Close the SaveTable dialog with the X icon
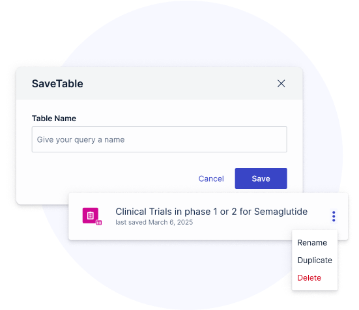Screen dimensions: 359x310 click(281, 83)
